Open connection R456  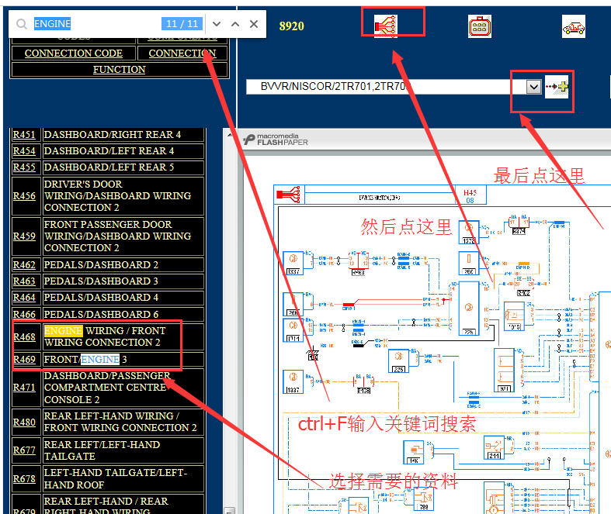(x=24, y=195)
